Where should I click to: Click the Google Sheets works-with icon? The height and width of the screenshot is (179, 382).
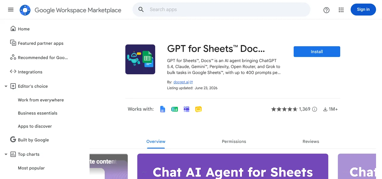tap(175, 109)
